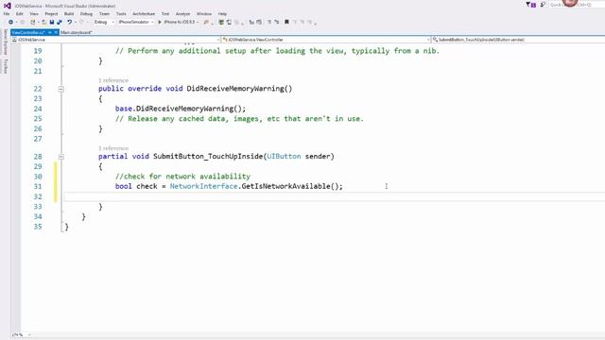605x340 pixels.
Task: Open the Edit menu
Action: click(x=19, y=14)
